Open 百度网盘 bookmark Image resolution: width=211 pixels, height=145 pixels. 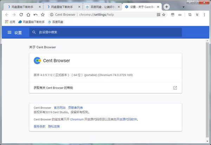56,22
